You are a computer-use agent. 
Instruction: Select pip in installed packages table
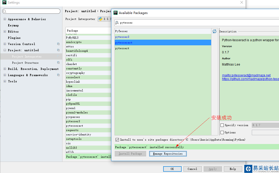88,99
